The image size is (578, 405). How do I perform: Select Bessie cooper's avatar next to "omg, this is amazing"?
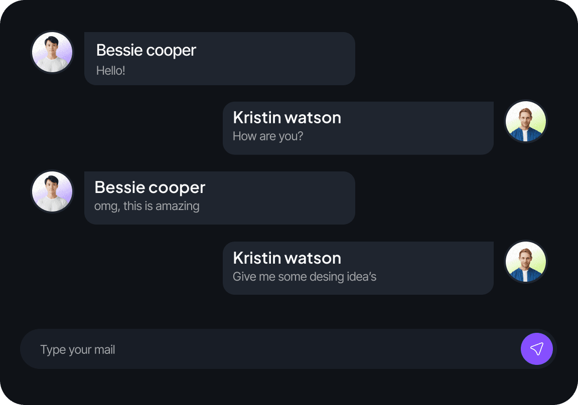52,191
